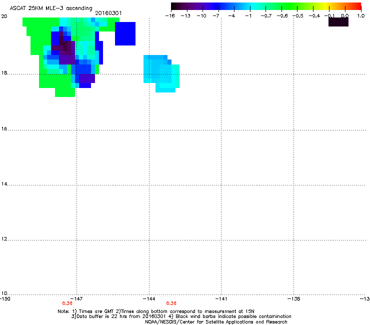Click the dark purple core of the data swath

tap(66, 48)
